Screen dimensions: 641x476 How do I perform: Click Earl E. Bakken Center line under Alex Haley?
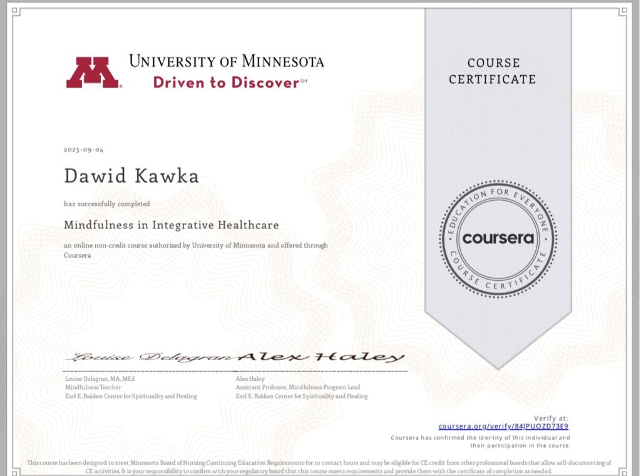click(302, 397)
